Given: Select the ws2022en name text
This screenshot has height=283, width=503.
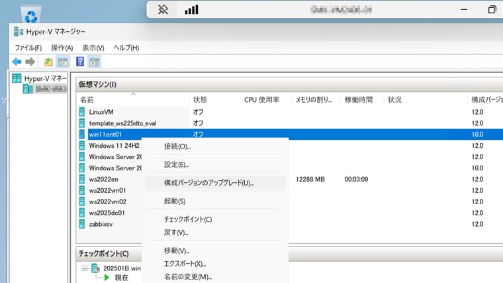Looking at the screenshot, I should 103,179.
